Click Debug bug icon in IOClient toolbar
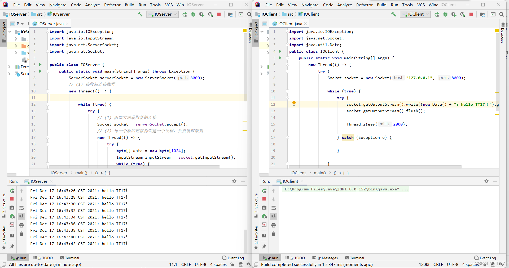Screen dimensions: 509x268 pos(445,14)
